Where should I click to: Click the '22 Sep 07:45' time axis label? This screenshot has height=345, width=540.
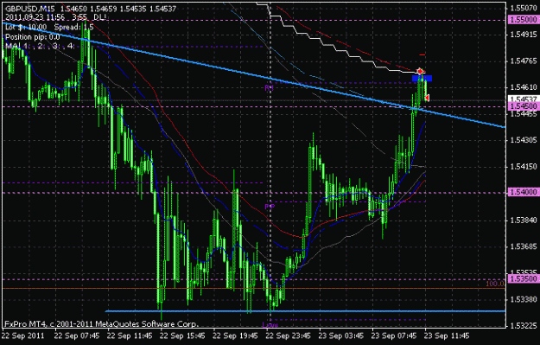[77, 335]
